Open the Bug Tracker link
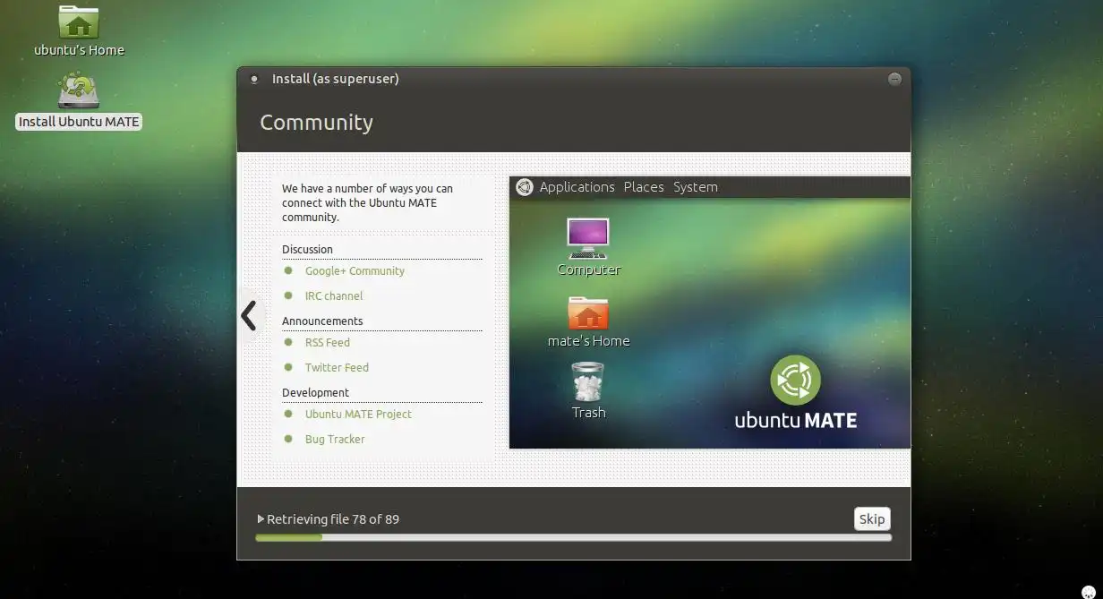The height and width of the screenshot is (599, 1103). pyautogui.click(x=335, y=439)
